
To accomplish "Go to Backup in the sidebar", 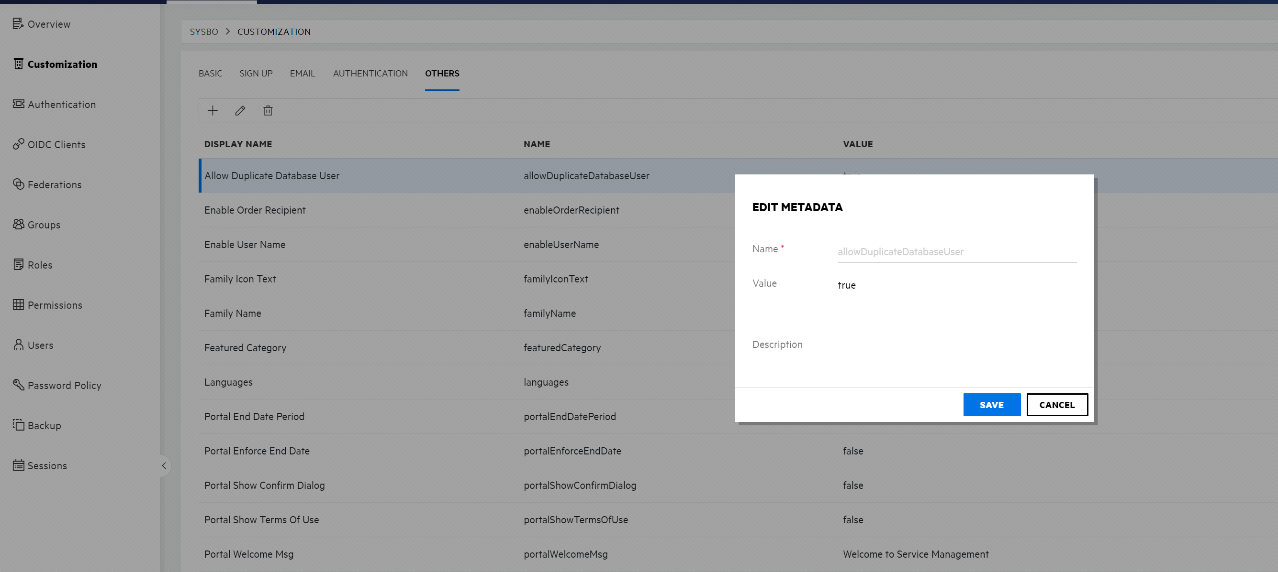I will coord(45,425).
